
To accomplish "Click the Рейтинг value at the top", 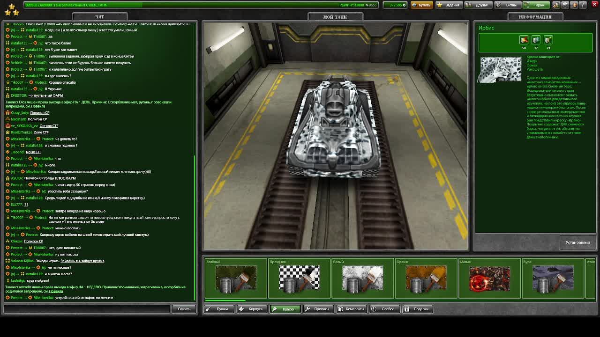I will pyautogui.click(x=358, y=5).
